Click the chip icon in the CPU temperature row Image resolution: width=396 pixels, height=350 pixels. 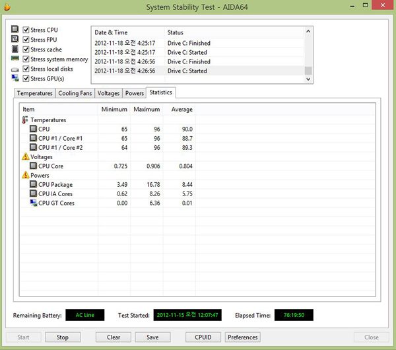(x=33, y=129)
